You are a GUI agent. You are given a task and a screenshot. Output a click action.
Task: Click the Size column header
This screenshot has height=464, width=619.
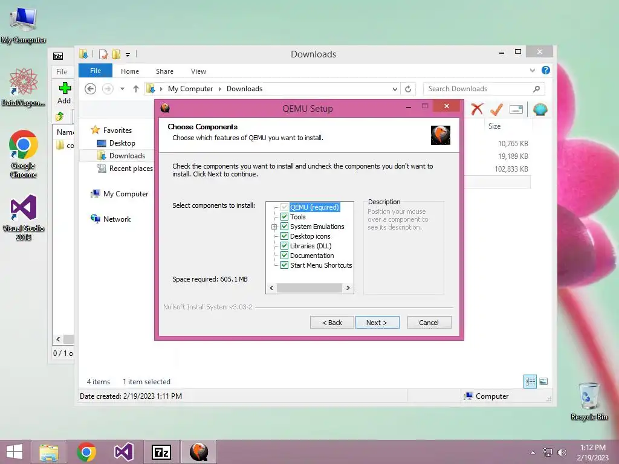coord(494,126)
